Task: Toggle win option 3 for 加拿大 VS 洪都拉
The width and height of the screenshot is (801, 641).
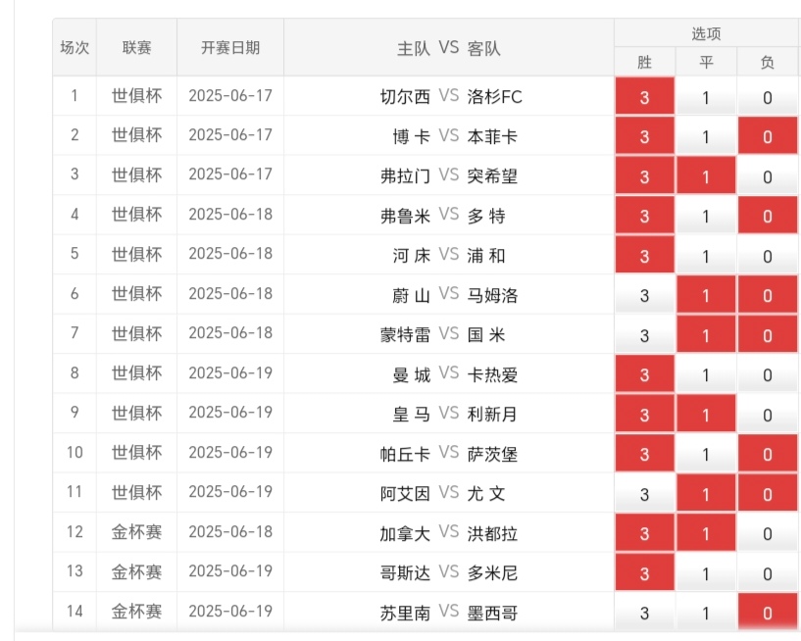Action: click(645, 532)
